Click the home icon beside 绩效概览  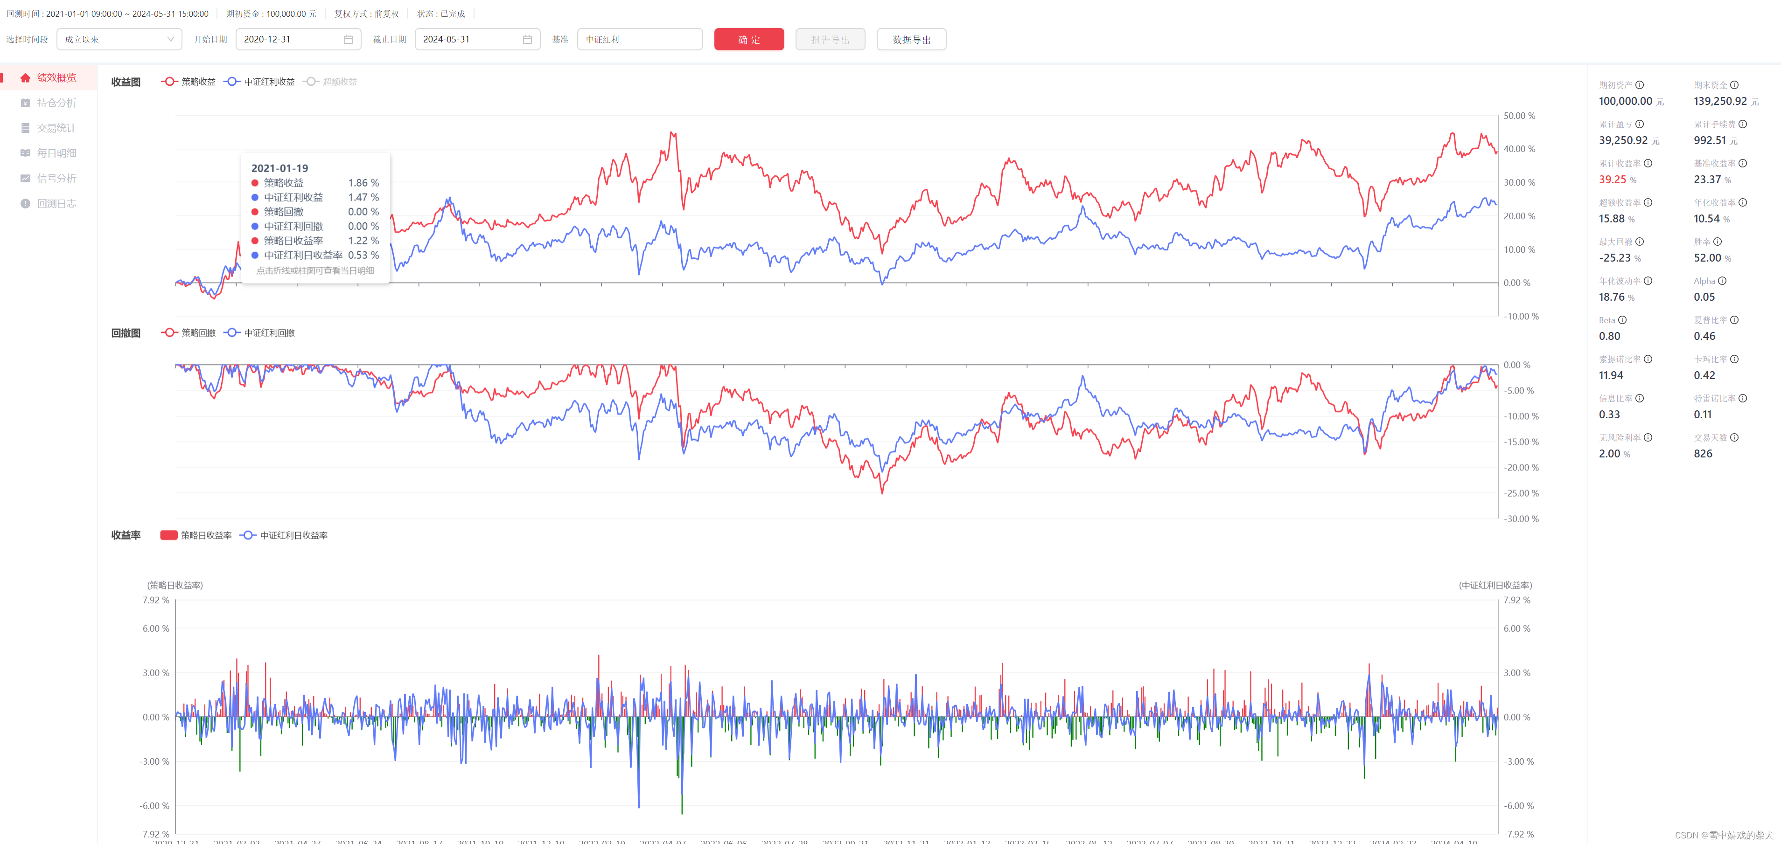pos(26,78)
